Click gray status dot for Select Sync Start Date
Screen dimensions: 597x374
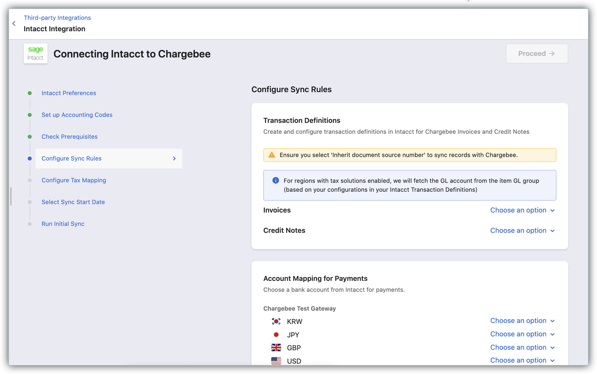coord(30,202)
